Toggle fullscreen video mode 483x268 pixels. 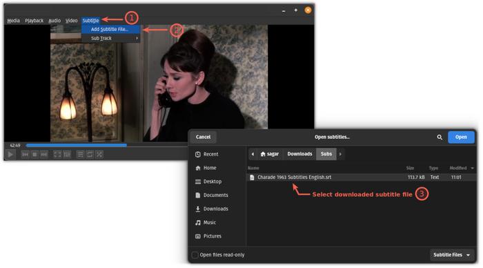57,154
